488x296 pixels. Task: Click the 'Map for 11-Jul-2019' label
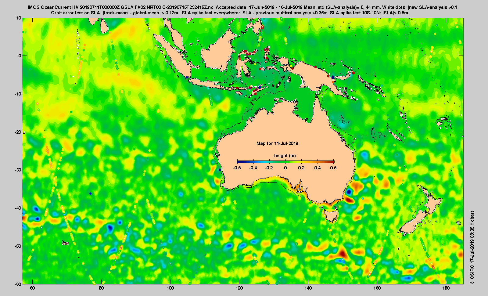[277, 143]
